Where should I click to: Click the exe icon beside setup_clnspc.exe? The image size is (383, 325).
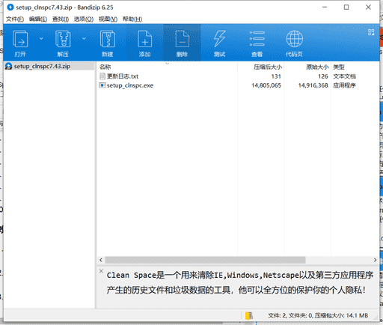102,85
